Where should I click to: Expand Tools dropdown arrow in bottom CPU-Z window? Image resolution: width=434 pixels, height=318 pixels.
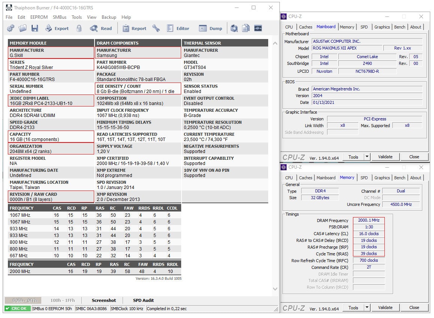367,307
